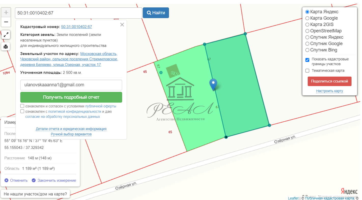362x200 pixels.
Task: Uncheck Показать кадастровые границы участков
Action: (307, 60)
